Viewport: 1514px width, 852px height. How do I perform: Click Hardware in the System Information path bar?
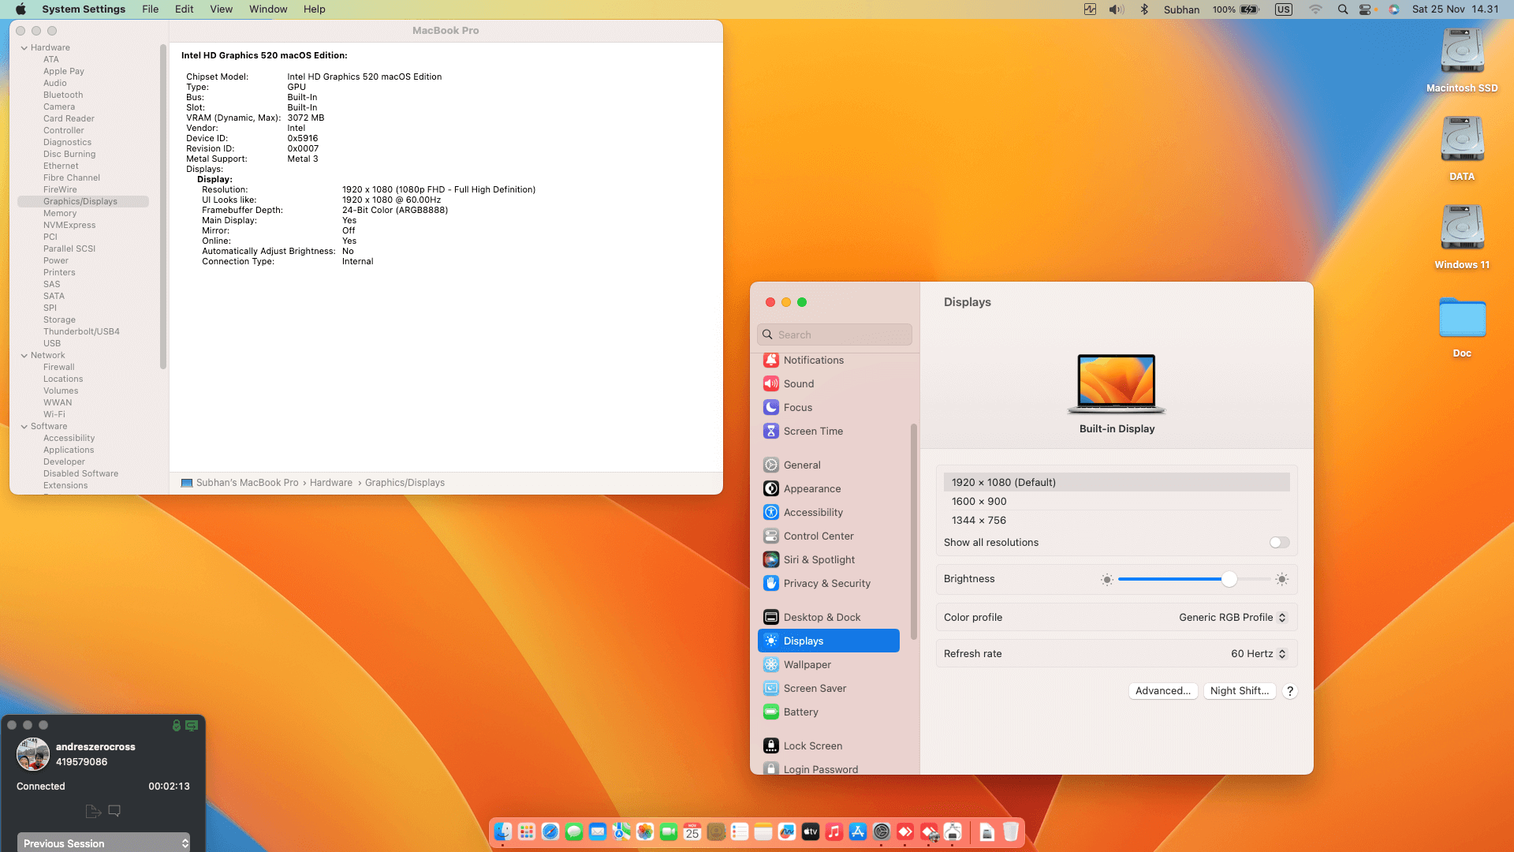(331, 483)
